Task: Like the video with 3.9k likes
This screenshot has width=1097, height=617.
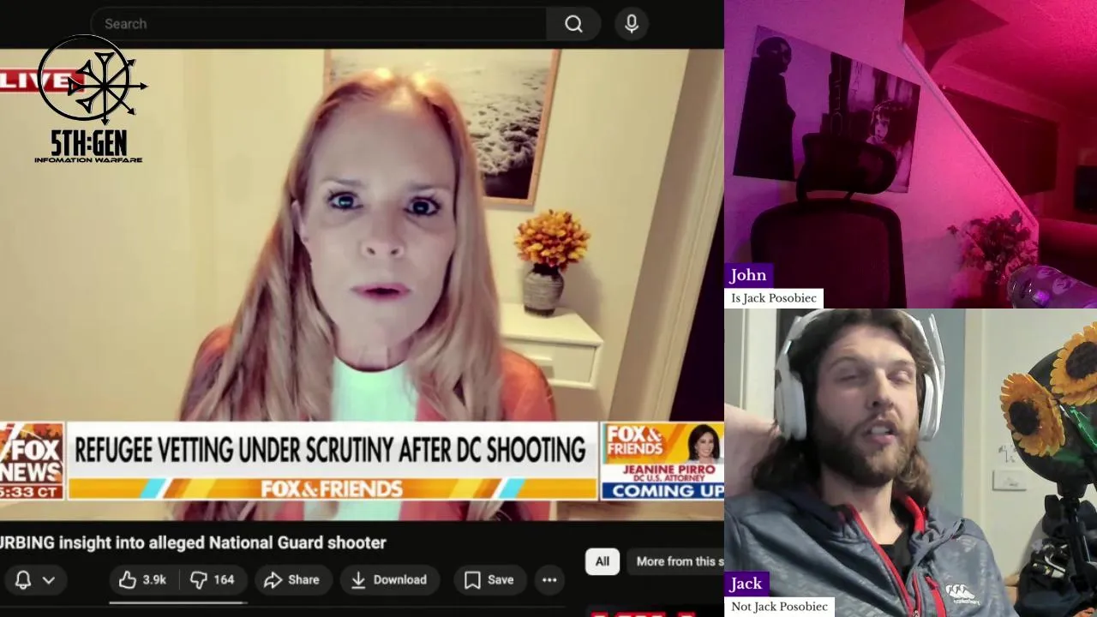Action: [142, 580]
